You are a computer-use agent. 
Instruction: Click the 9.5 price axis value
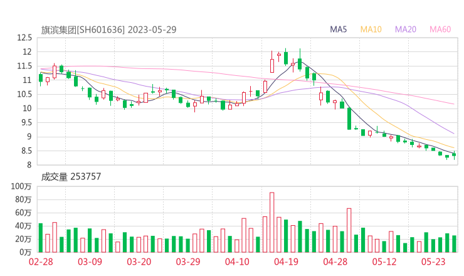click(x=26, y=122)
